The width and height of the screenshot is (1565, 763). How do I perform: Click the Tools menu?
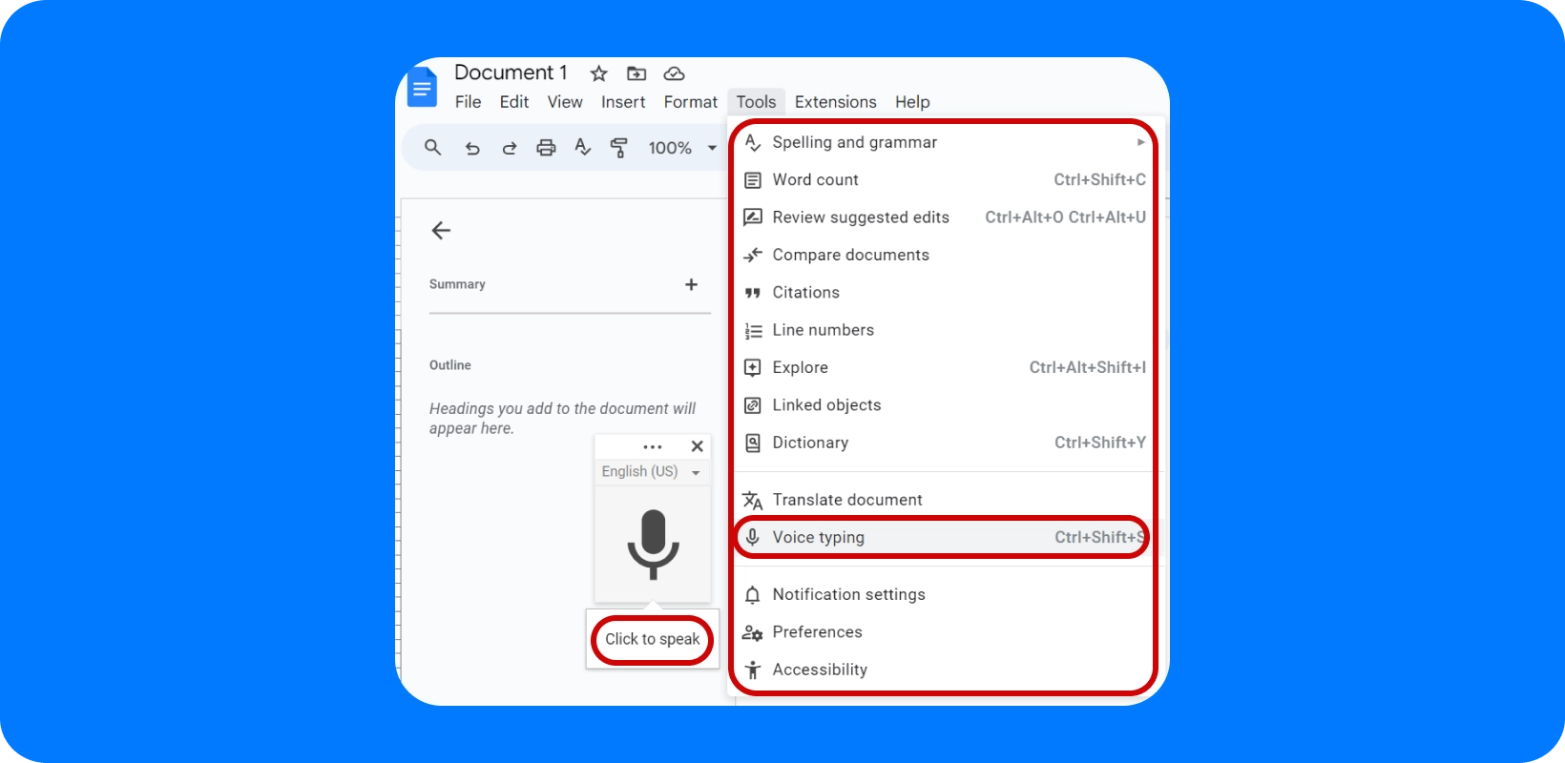click(x=756, y=102)
